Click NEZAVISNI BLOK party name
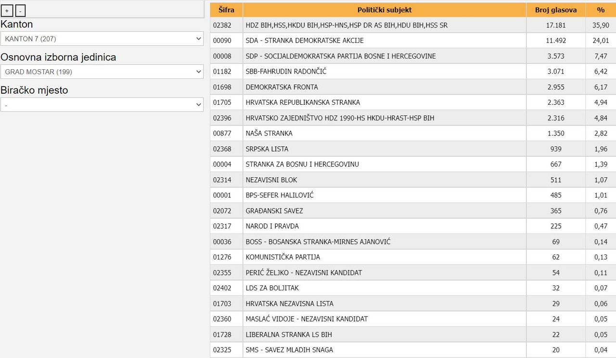 271,180
